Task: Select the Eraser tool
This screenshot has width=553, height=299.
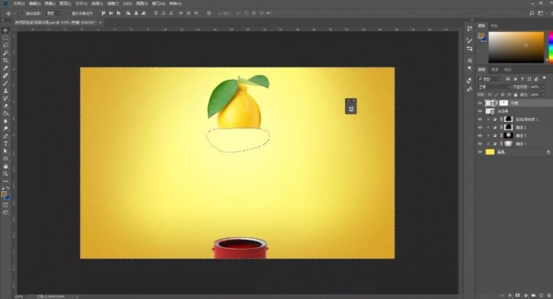Action: coord(5,106)
